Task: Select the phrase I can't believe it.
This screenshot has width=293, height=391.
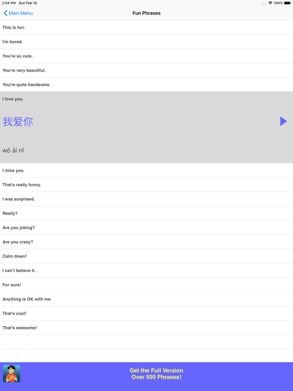Action: coord(146,270)
